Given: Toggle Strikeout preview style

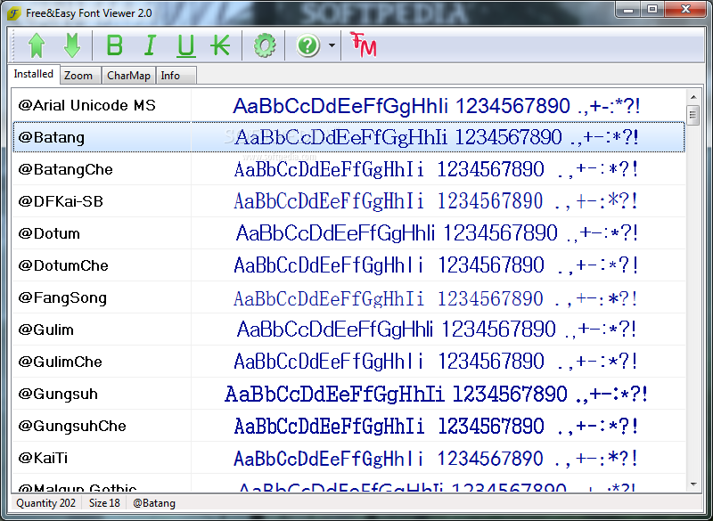Looking at the screenshot, I should point(220,45).
